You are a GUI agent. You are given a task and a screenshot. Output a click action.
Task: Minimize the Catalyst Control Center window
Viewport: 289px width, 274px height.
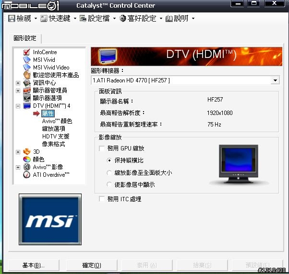(238, 3)
